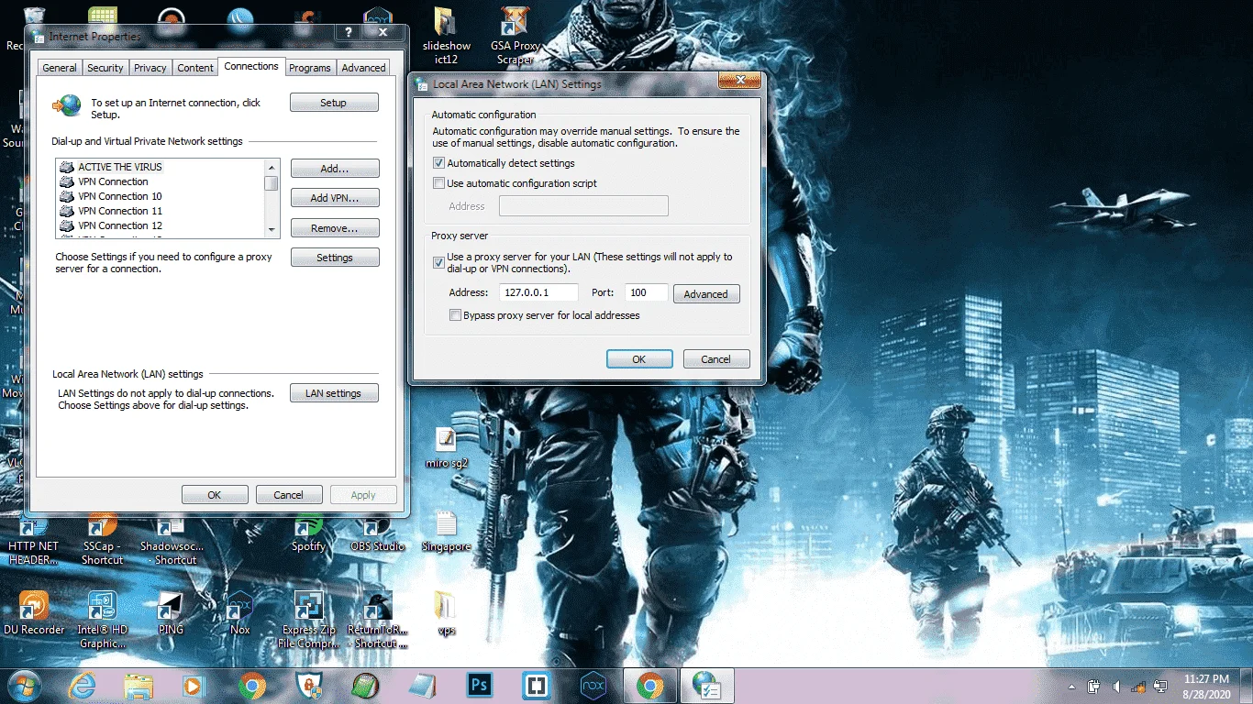Click the Port field showing 100
The height and width of the screenshot is (704, 1253).
point(648,292)
